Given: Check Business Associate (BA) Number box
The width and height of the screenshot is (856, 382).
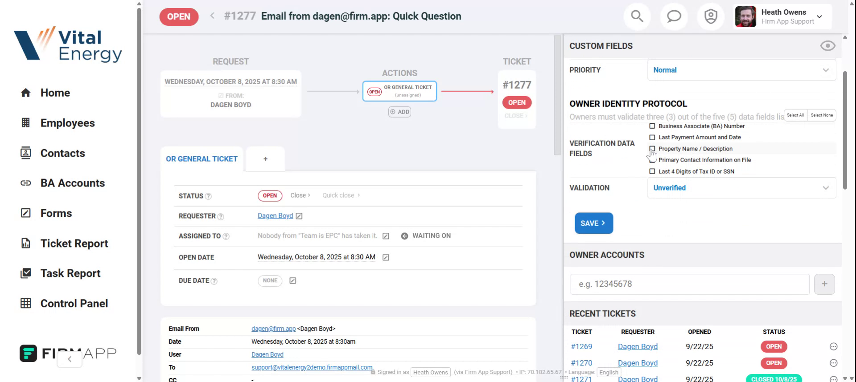Looking at the screenshot, I should pyautogui.click(x=652, y=126).
